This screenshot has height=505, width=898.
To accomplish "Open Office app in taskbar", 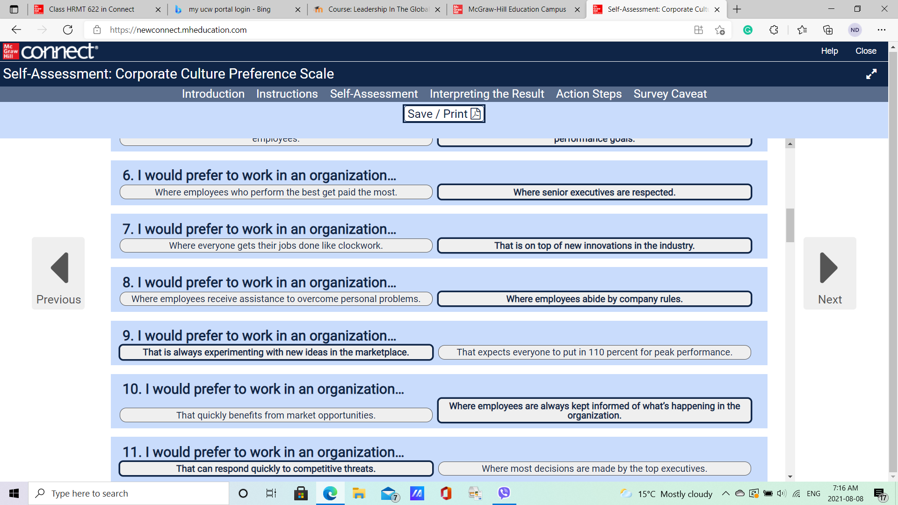I will tap(446, 493).
